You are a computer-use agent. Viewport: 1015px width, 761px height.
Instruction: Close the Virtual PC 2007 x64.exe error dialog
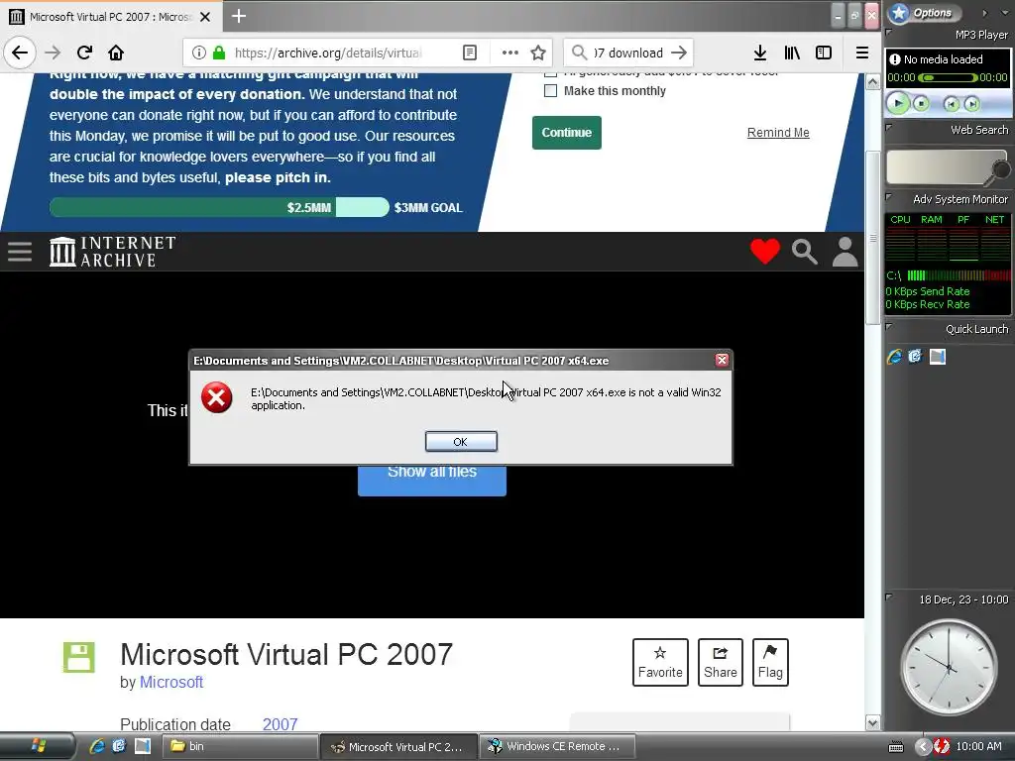tap(722, 361)
